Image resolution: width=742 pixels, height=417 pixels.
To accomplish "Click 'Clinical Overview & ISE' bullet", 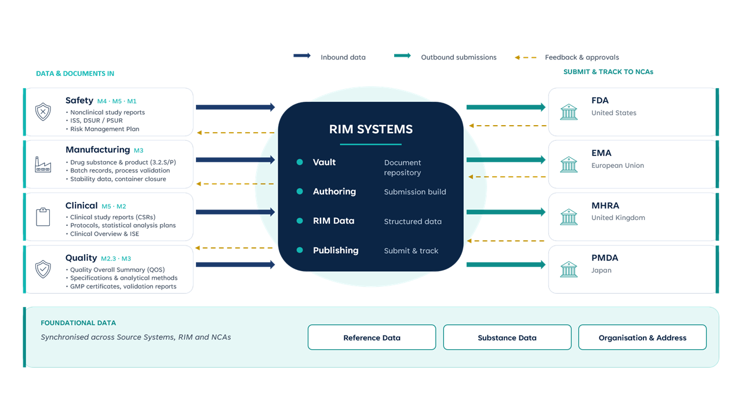I will 103,234.
